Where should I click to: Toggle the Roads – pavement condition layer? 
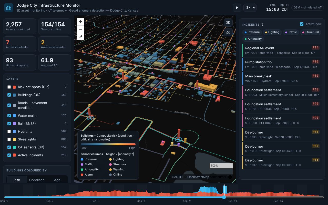[9, 105]
